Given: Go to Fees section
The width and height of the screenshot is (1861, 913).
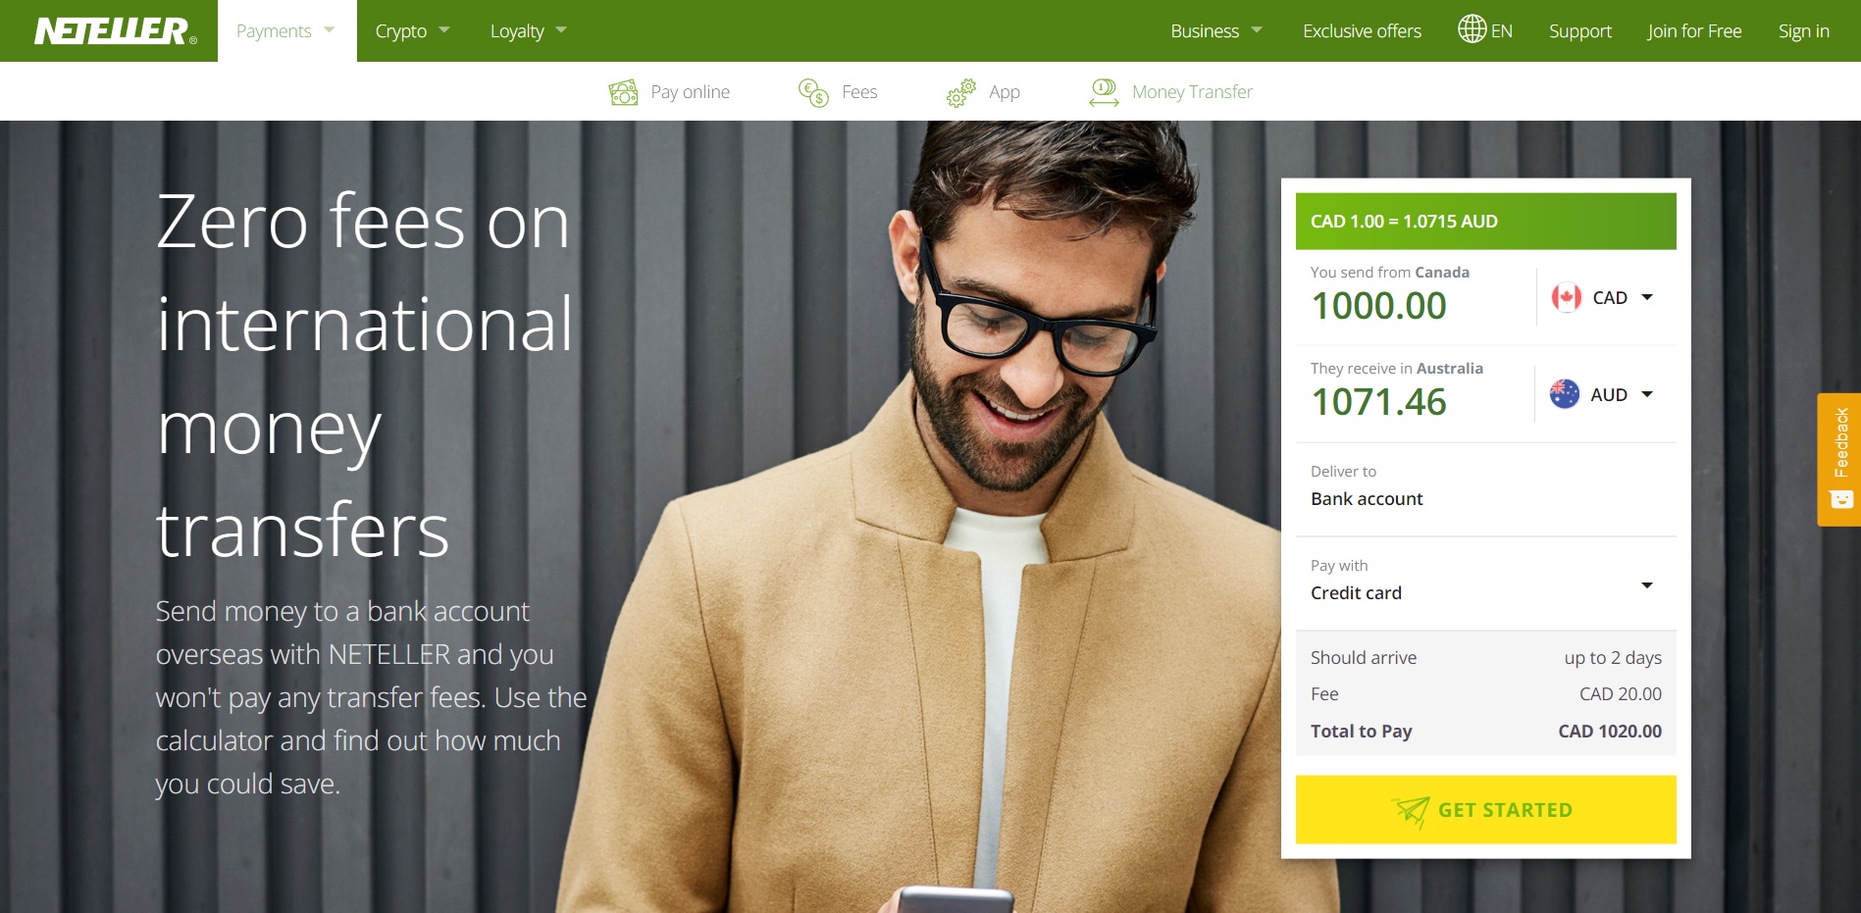Looking at the screenshot, I should click(x=859, y=92).
